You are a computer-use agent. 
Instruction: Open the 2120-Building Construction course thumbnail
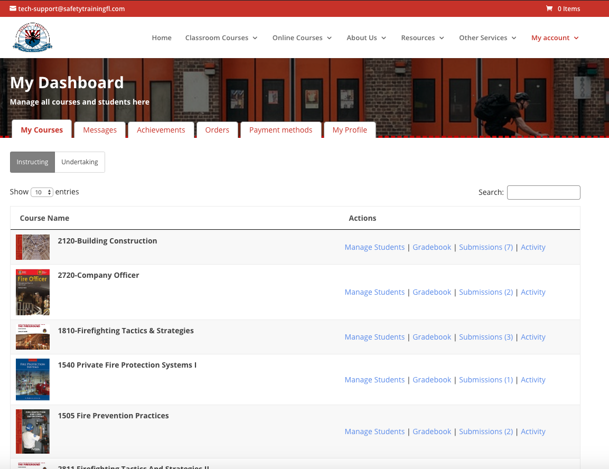point(32,247)
